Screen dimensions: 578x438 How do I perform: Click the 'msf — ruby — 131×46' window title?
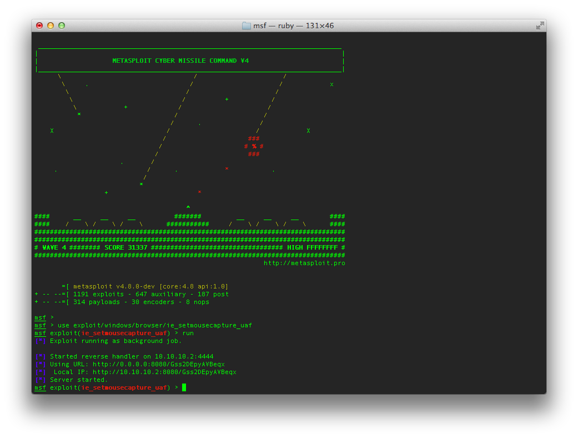(x=293, y=26)
